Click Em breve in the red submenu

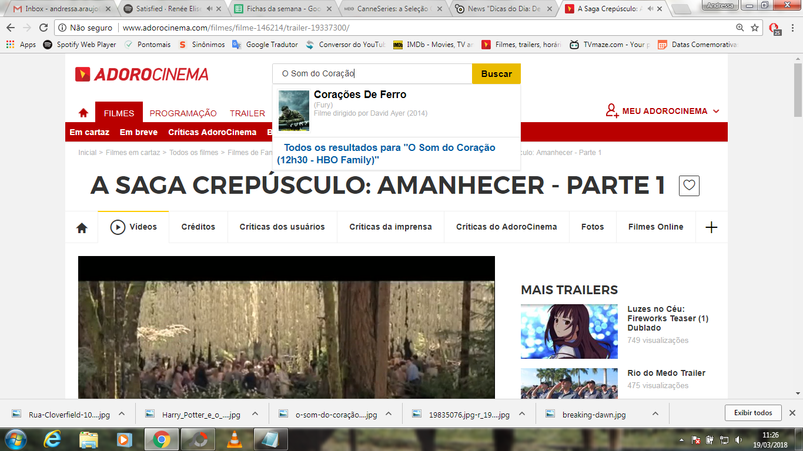138,132
